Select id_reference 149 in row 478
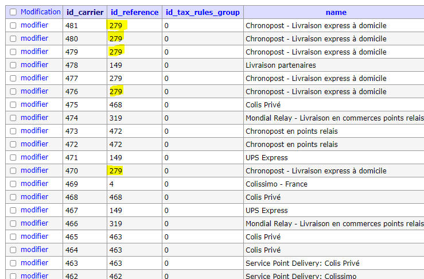 (x=116, y=65)
